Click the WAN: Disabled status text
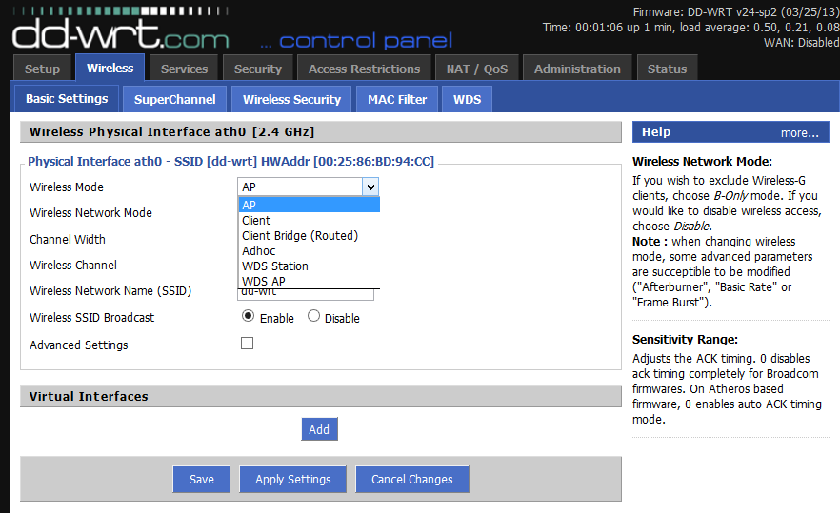Image resolution: width=840 pixels, height=513 pixels. tap(802, 42)
